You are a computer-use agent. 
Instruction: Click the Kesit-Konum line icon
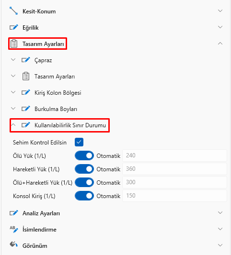(13, 11)
